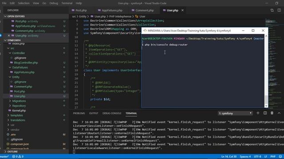Open AppFixtures.php in Open Editors list
The height and width of the screenshot is (159, 284).
(25, 26)
